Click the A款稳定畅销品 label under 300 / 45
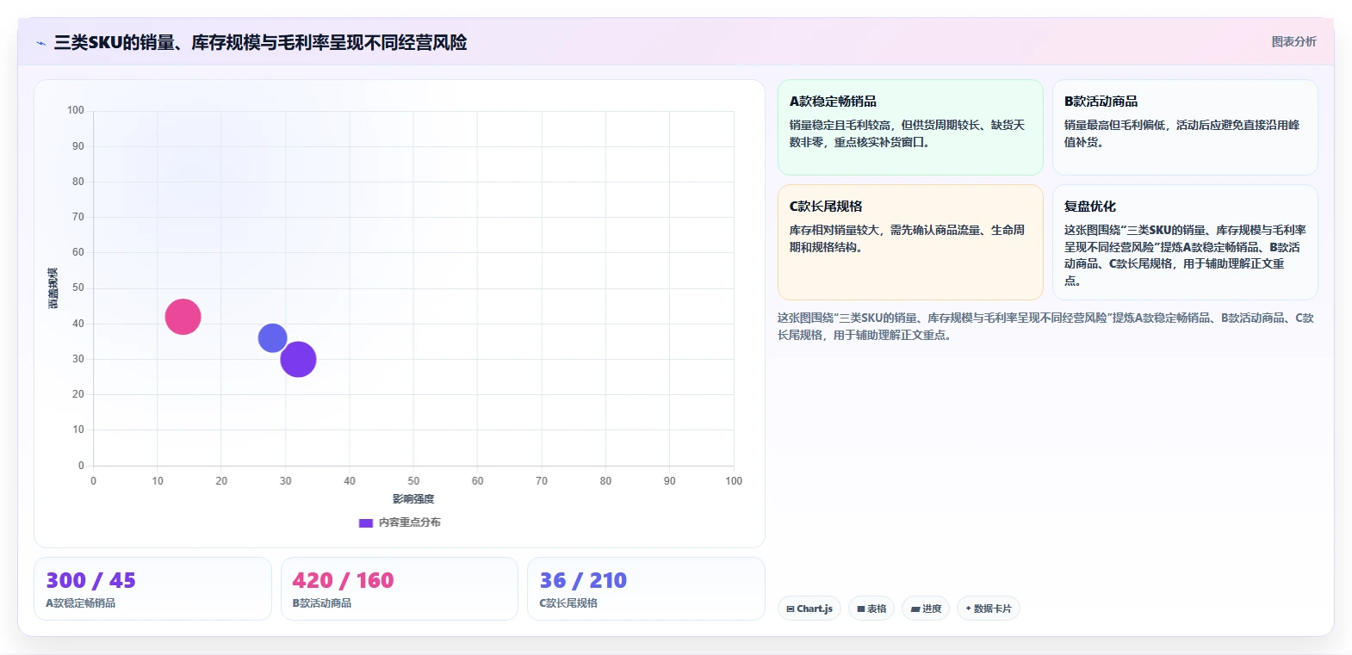 [80, 603]
